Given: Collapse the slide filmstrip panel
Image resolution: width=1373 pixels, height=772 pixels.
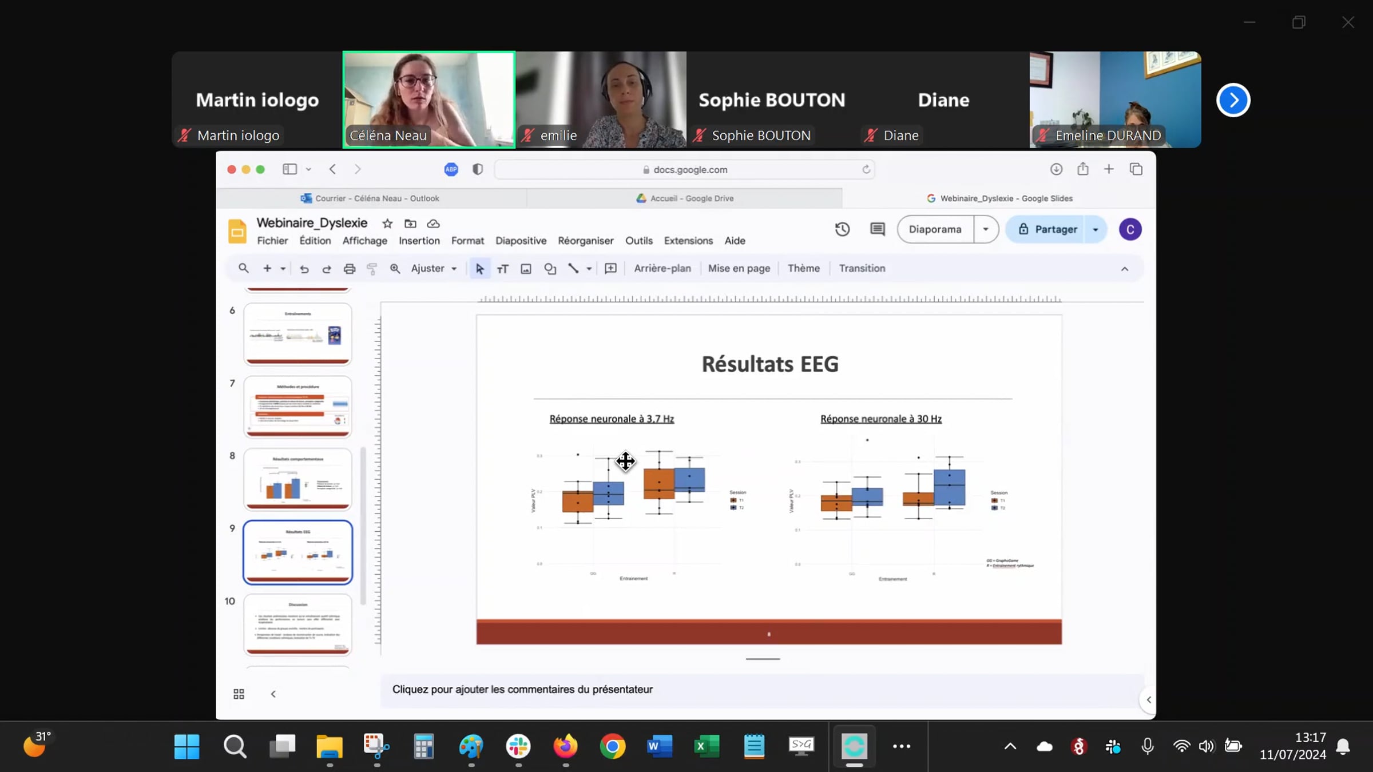Looking at the screenshot, I should 273,694.
